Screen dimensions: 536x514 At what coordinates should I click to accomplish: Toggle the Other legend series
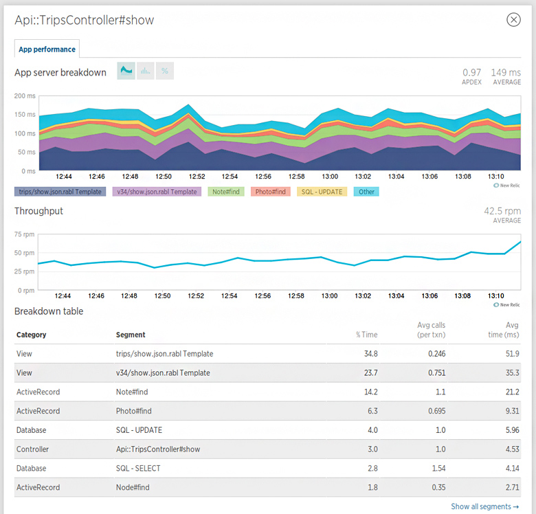click(x=366, y=192)
